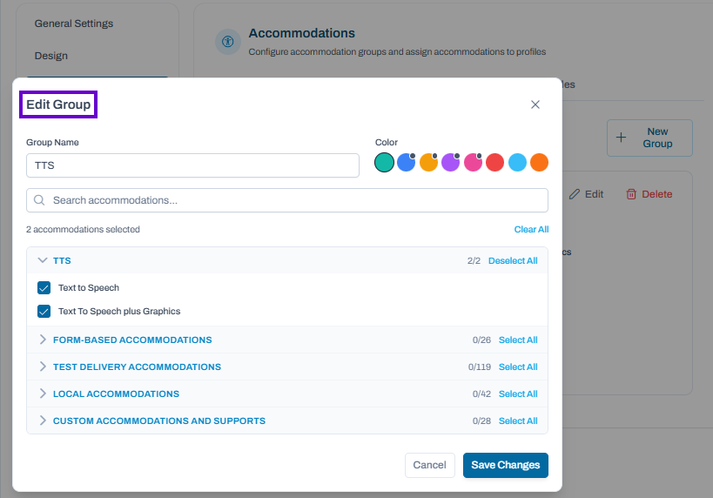Click the Text to Speech label
This screenshot has width=713, height=498.
coord(89,288)
